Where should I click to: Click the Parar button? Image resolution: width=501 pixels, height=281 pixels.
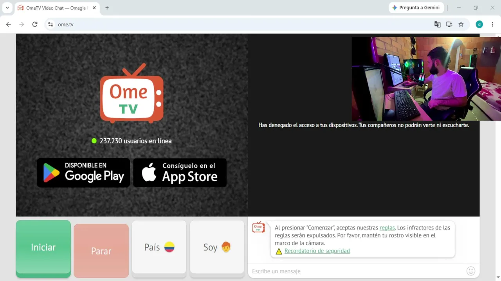(101, 251)
